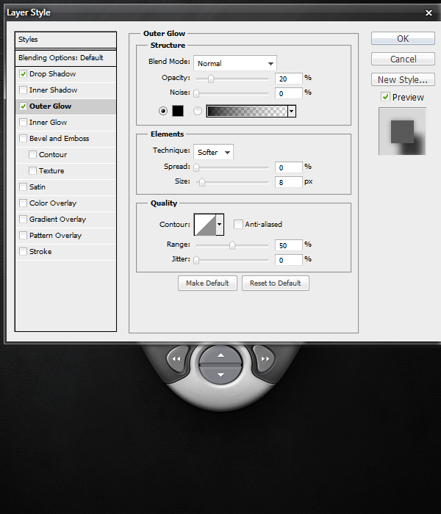Enable the Color Overlay checkbox
Image resolution: width=441 pixels, height=514 pixels.
click(x=23, y=203)
